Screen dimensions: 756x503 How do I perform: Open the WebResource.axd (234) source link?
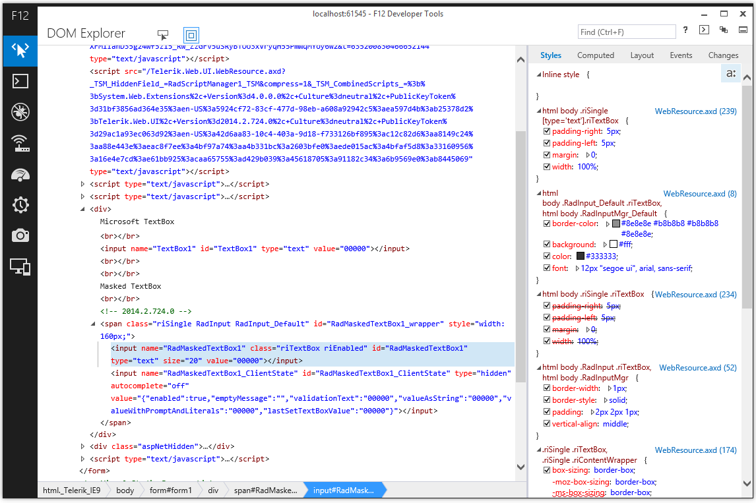point(695,295)
